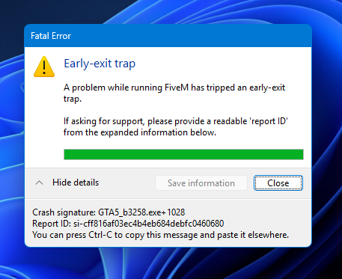
Task: Click the "Fatal Error" title text
Action: click(x=51, y=36)
